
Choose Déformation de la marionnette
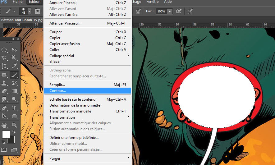click(88, 105)
